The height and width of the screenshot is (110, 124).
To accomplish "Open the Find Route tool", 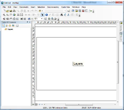I will coord(65,15).
